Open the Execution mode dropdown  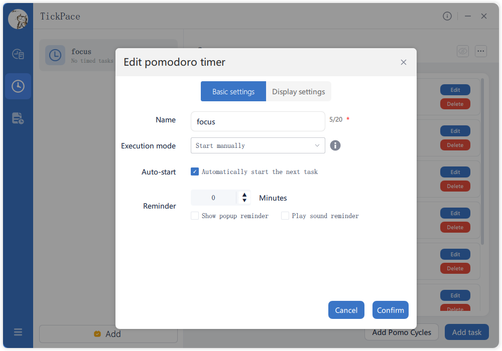click(258, 145)
